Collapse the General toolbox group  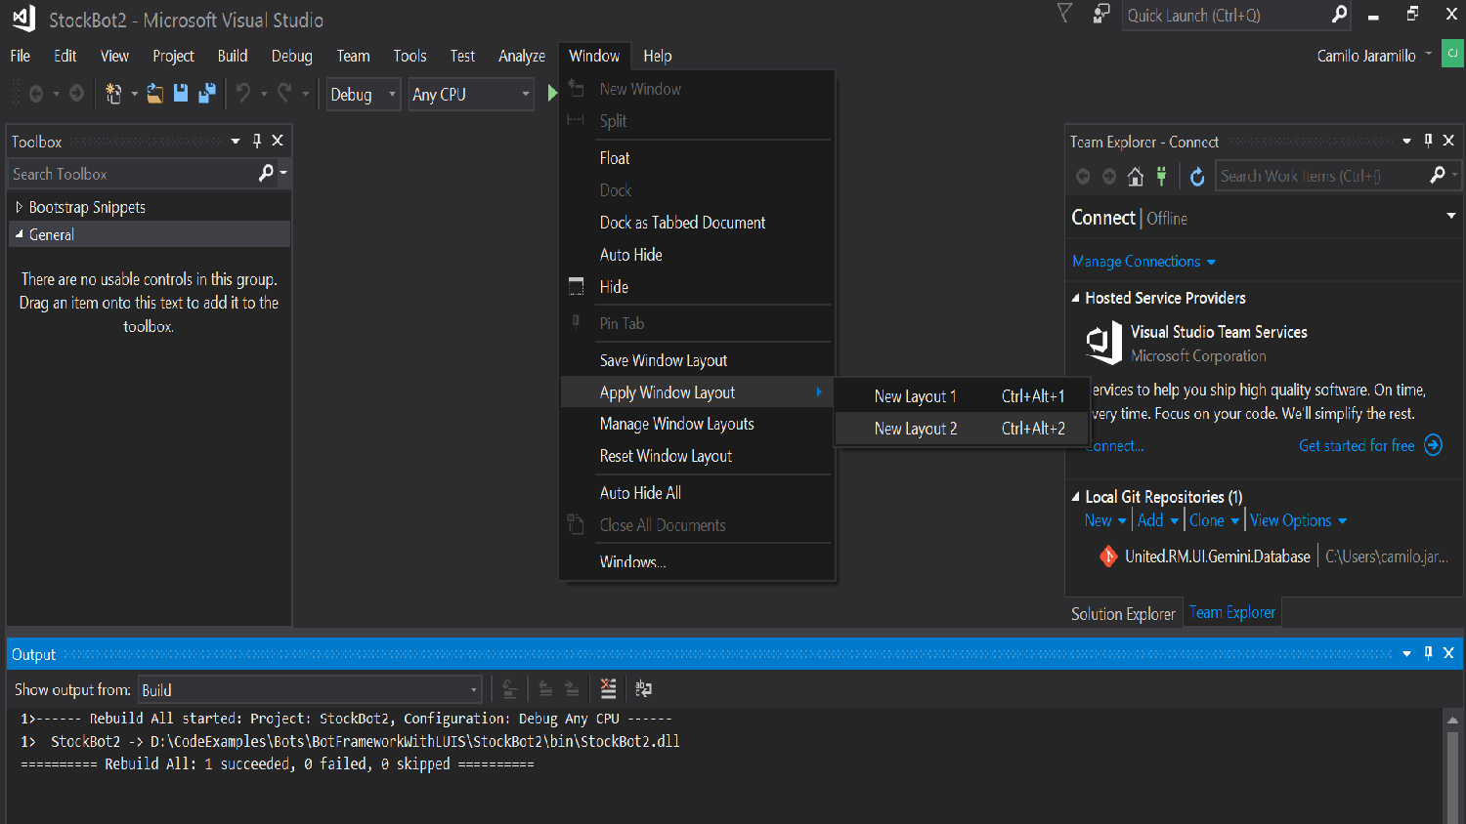pyautogui.click(x=19, y=234)
